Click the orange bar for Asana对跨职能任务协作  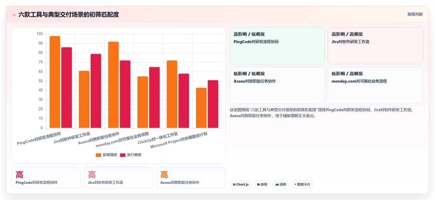pyautogui.click(x=113, y=85)
